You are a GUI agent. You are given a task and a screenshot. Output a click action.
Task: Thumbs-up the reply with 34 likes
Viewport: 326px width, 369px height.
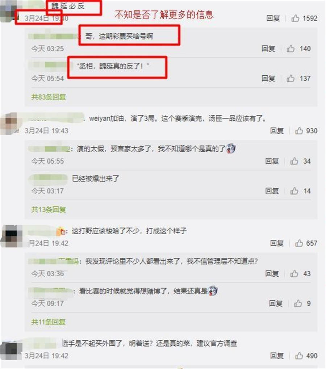click(294, 161)
